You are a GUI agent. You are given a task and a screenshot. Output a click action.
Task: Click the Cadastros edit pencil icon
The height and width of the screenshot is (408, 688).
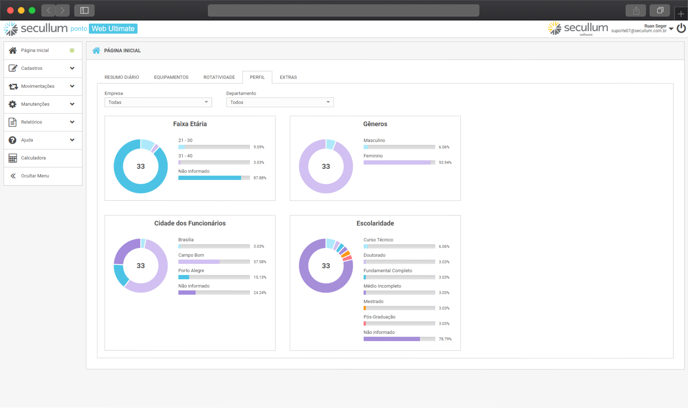(13, 68)
